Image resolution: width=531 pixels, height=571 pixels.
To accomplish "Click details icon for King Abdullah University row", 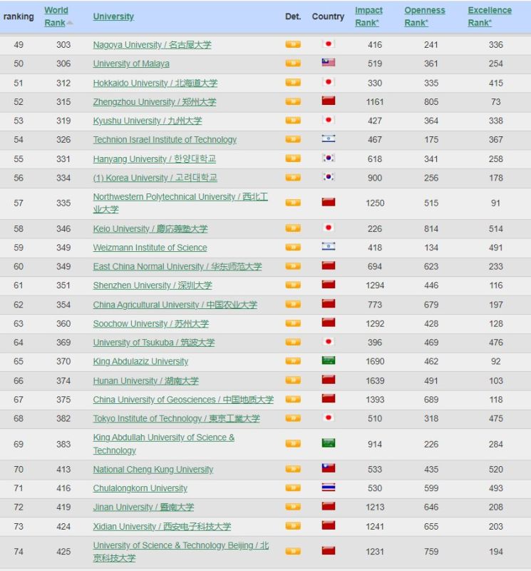I will point(293,443).
